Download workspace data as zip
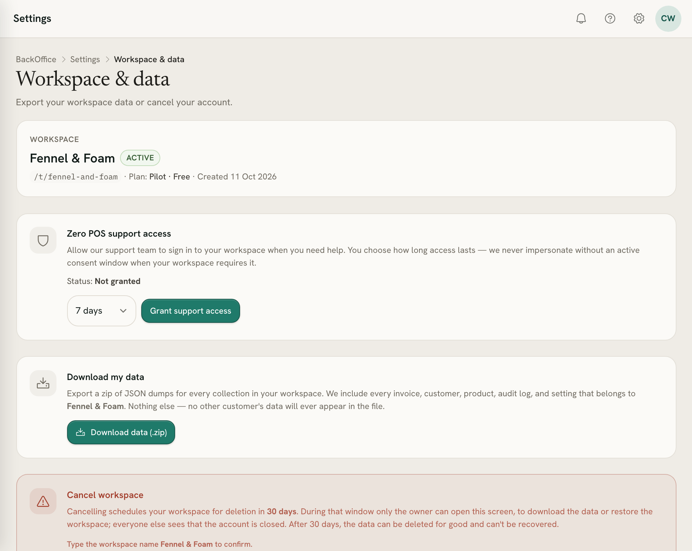Viewport: 692px width, 551px height. [121, 432]
